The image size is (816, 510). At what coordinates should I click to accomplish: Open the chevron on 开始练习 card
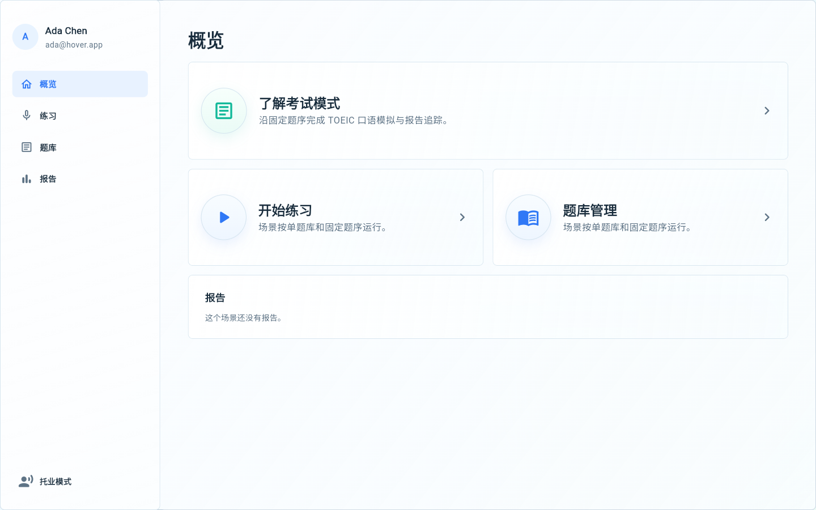462,218
